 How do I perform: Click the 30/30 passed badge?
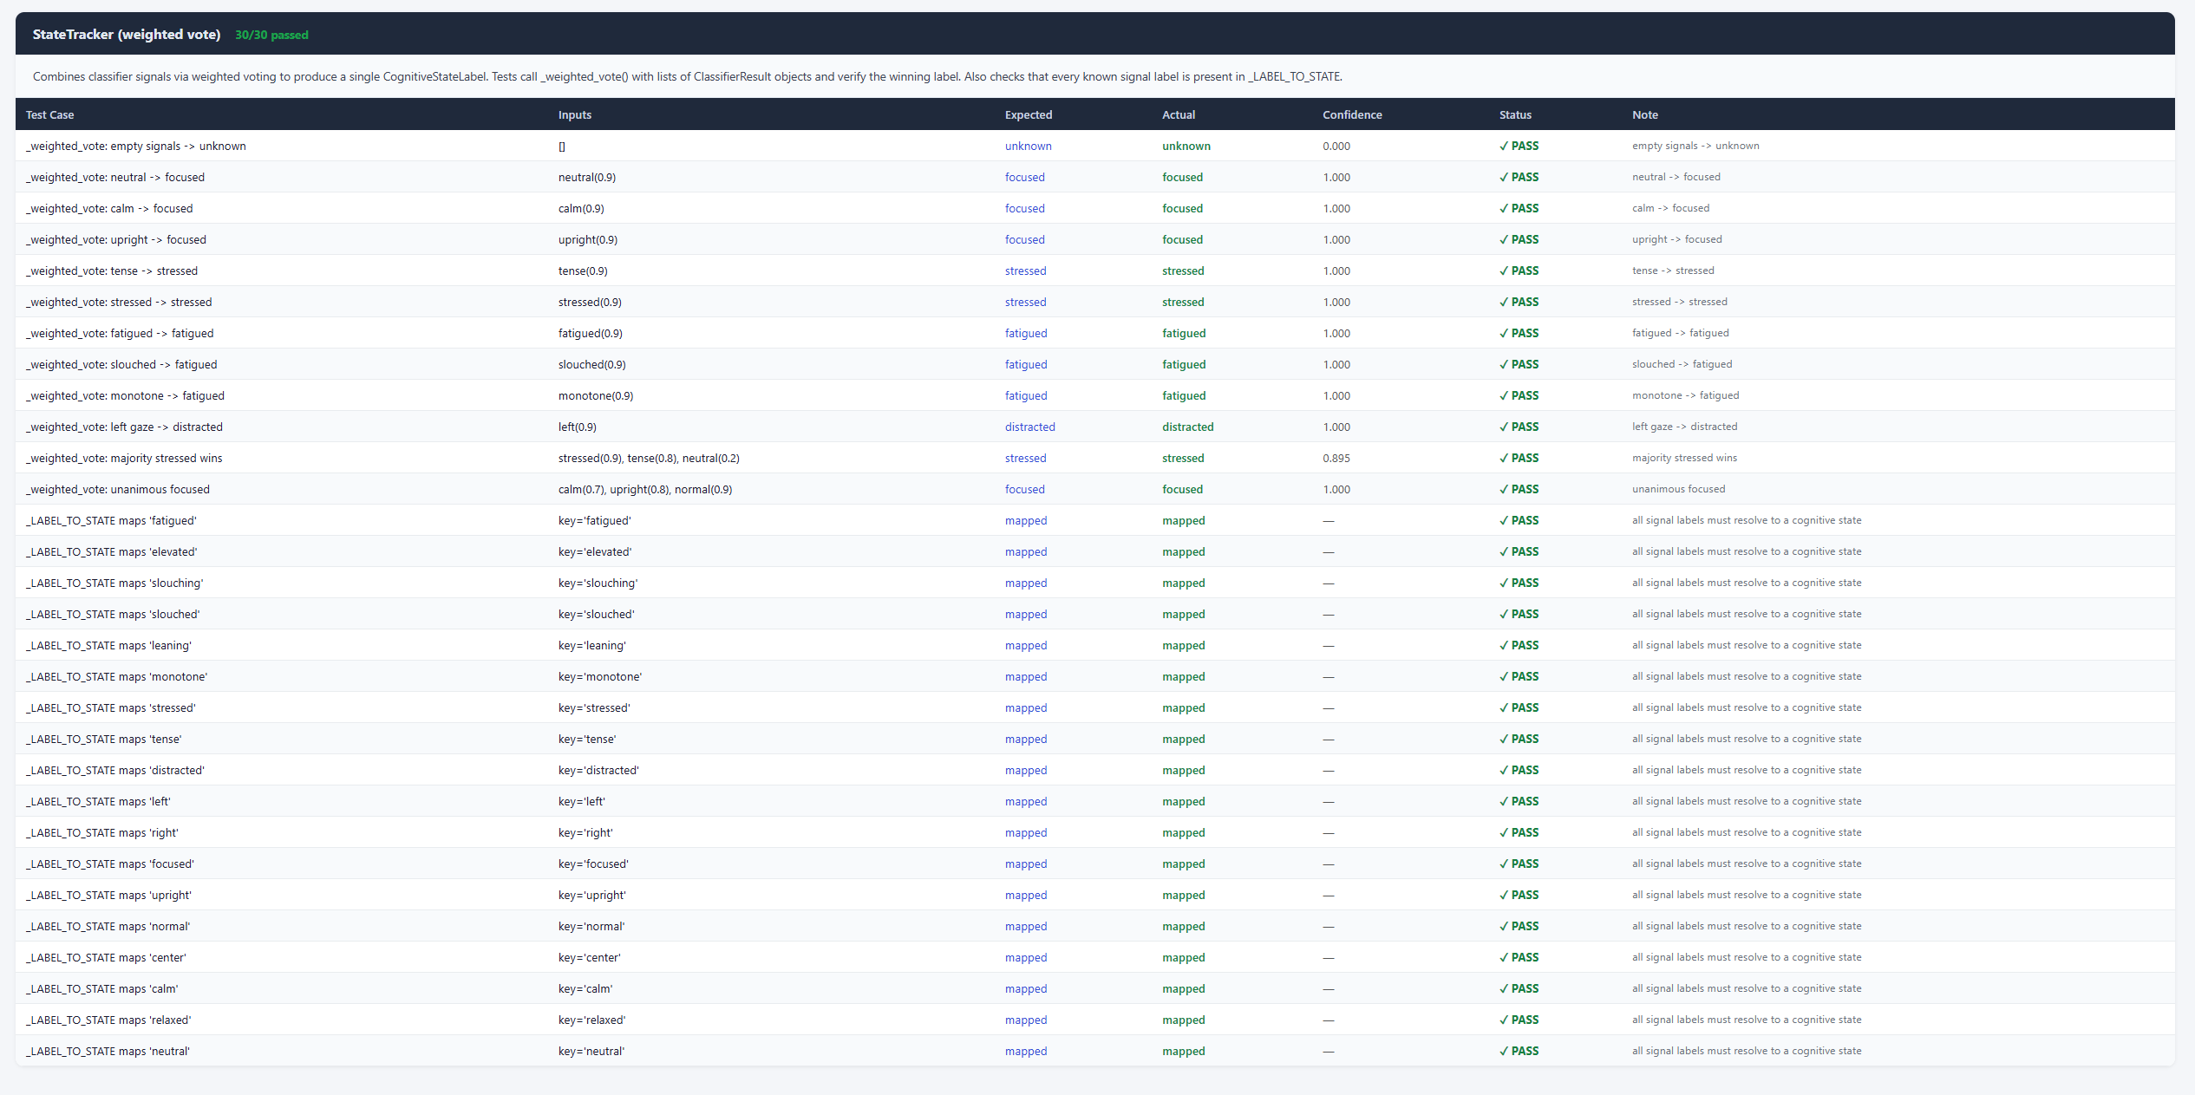(x=271, y=36)
